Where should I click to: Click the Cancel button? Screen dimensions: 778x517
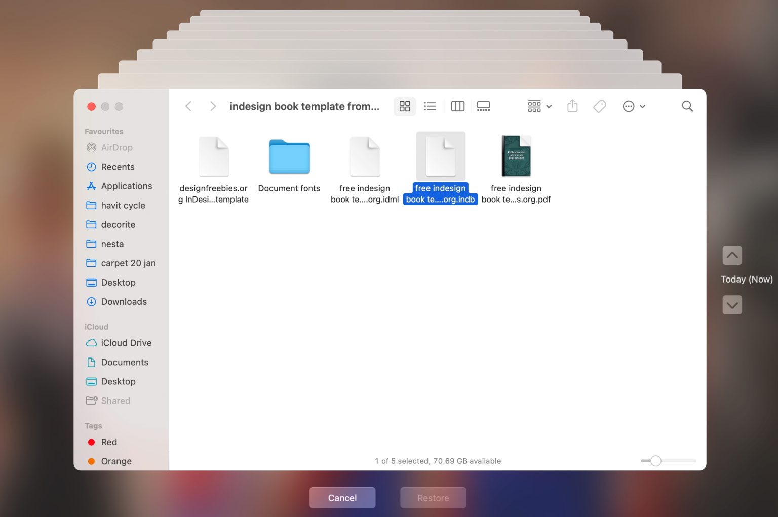click(x=342, y=497)
